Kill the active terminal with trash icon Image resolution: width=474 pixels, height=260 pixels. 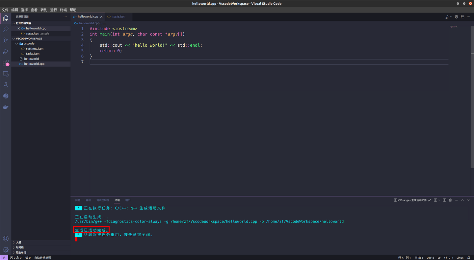pyautogui.click(x=450, y=200)
